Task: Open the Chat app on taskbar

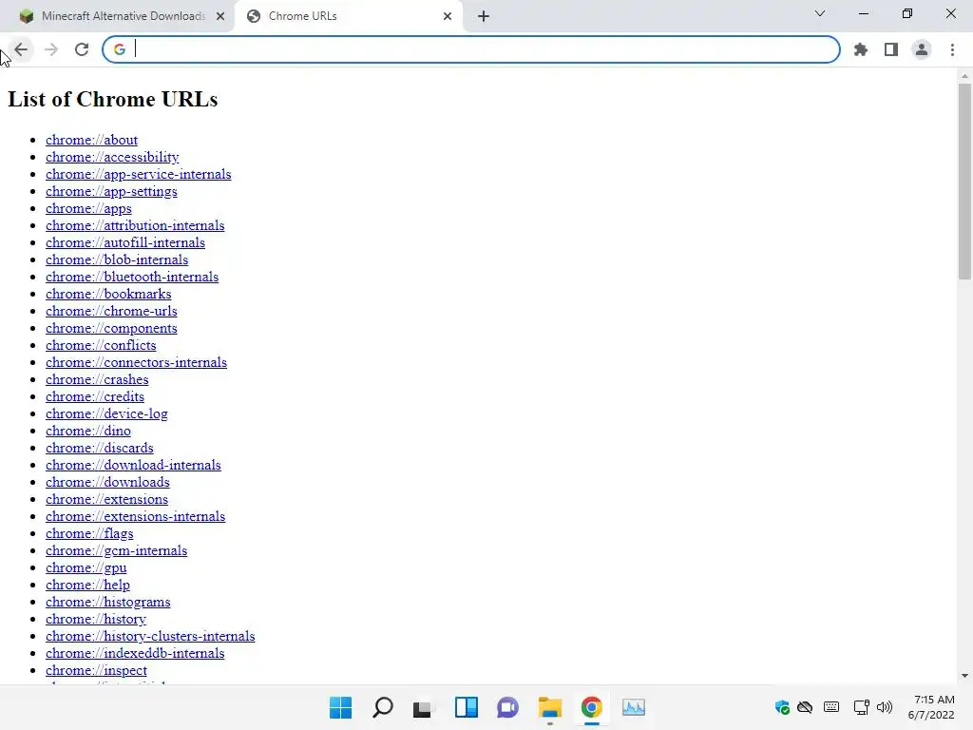Action: (508, 707)
